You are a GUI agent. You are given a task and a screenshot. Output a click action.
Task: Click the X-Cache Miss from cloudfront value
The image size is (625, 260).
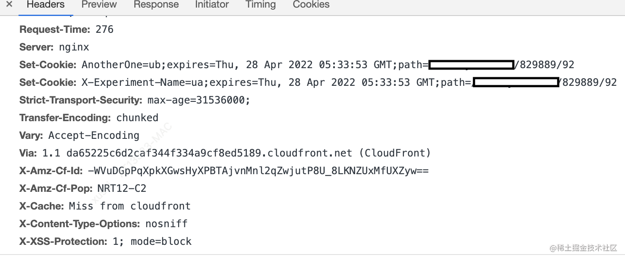point(130,206)
